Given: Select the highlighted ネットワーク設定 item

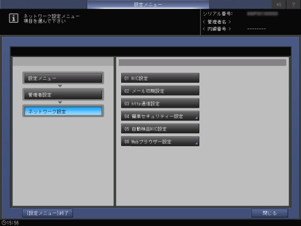Looking at the screenshot, I should [63, 111].
